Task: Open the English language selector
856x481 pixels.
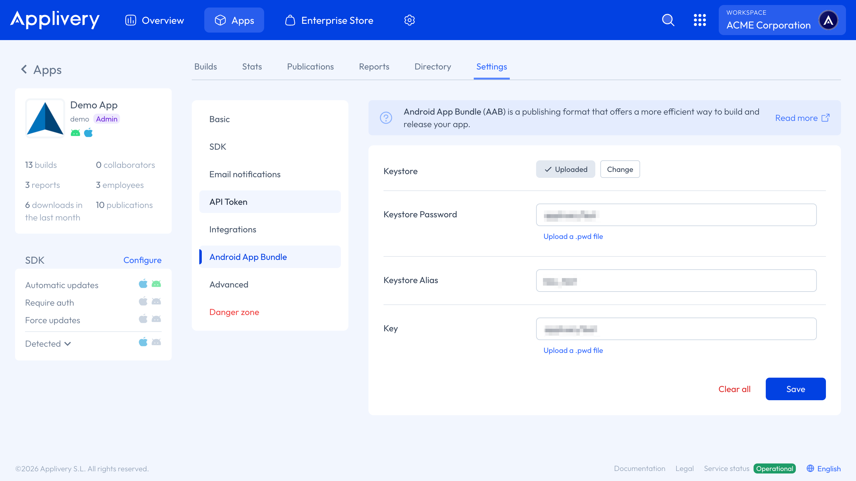Action: [x=829, y=469]
